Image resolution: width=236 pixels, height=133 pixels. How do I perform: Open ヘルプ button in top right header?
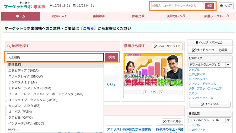coord(225,5)
